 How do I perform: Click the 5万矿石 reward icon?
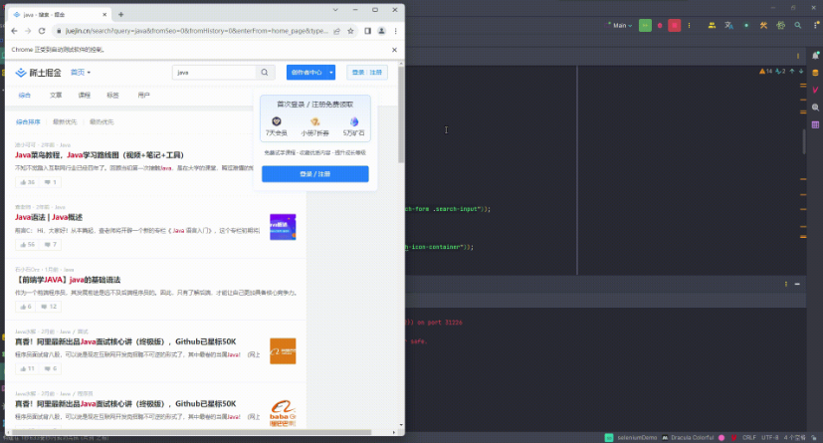click(353, 121)
